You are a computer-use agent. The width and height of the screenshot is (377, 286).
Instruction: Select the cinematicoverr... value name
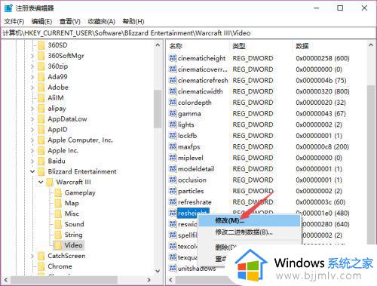pyautogui.click(x=203, y=69)
